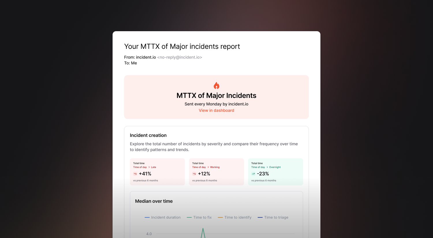Viewport: 433px width, 238px height.
Task: Click the Time of day label in Late card
Action: coord(140,167)
